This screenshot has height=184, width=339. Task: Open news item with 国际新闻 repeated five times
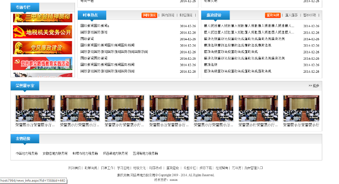coord(114,52)
